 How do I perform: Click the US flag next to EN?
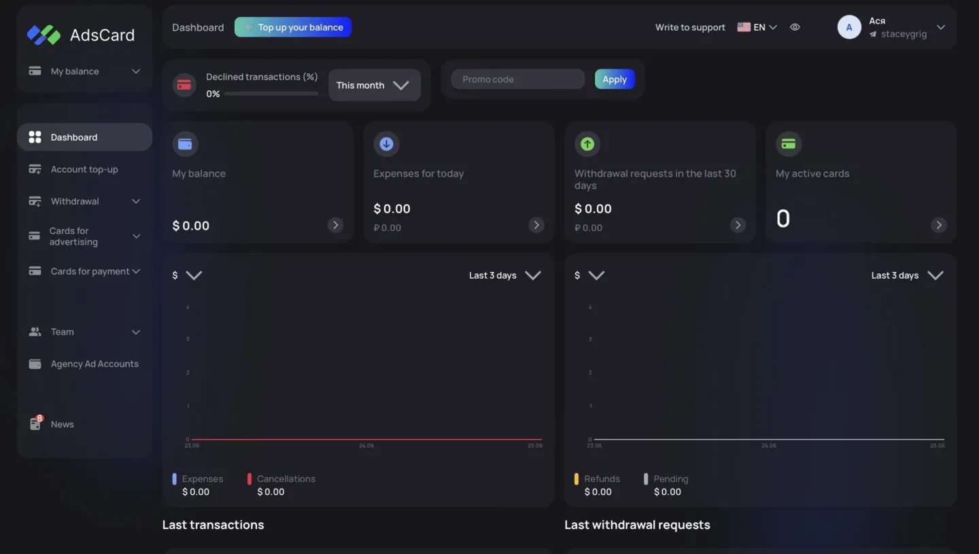pos(743,27)
